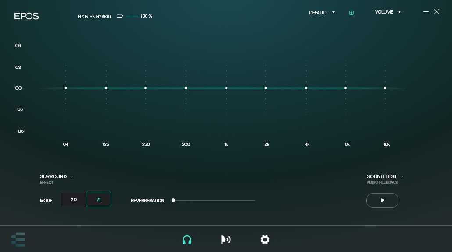The height and width of the screenshot is (252, 452).
Task: Click the EPOS stacked bars menu icon
Action: click(18, 240)
